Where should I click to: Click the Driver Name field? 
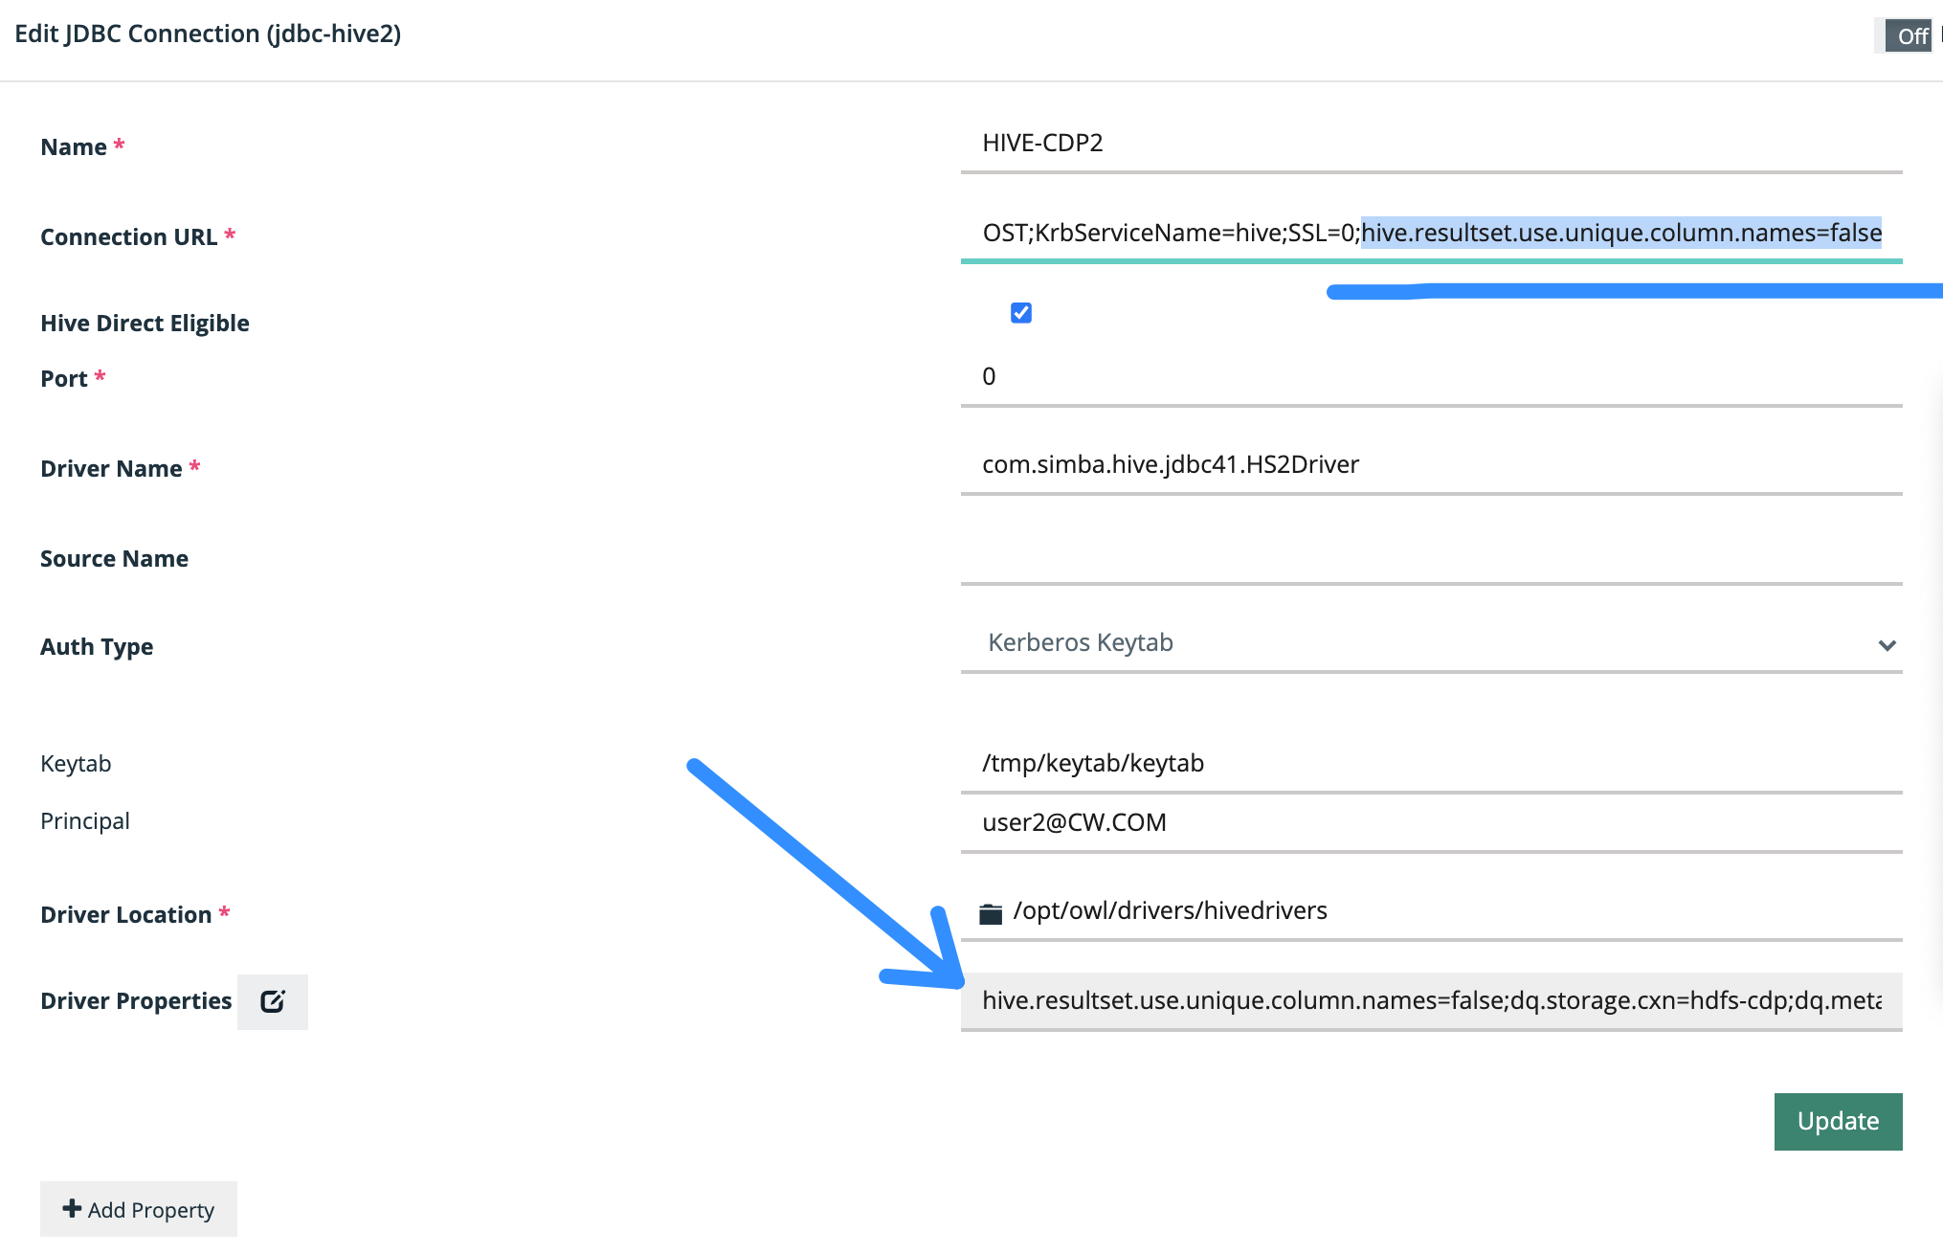pos(1430,465)
